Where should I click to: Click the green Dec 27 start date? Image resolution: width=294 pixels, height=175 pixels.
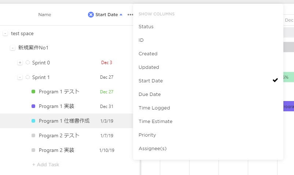coord(107,92)
